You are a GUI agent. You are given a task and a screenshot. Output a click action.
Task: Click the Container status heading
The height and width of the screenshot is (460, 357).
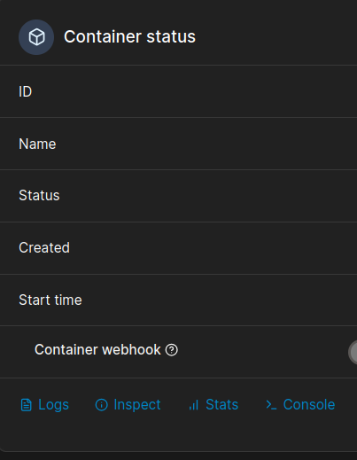pyautogui.click(x=129, y=37)
